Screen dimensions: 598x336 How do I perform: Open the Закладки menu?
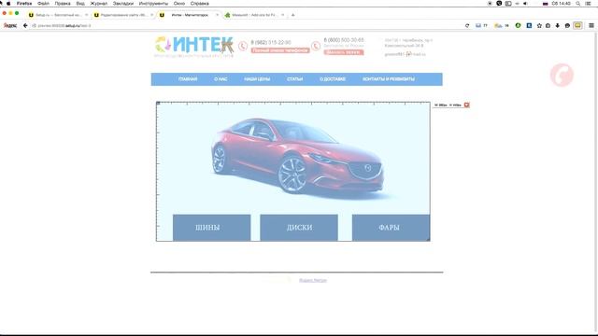pos(123,4)
